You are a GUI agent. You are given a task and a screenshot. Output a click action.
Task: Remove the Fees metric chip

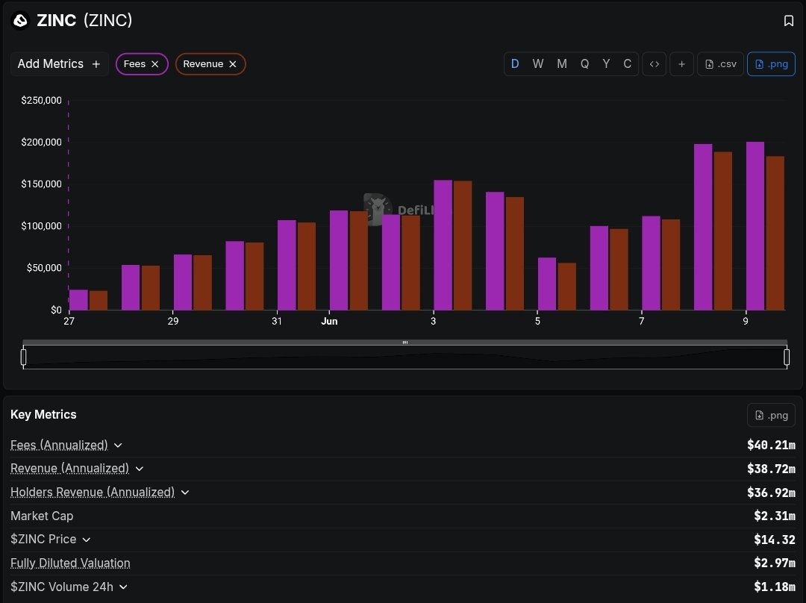tap(154, 63)
